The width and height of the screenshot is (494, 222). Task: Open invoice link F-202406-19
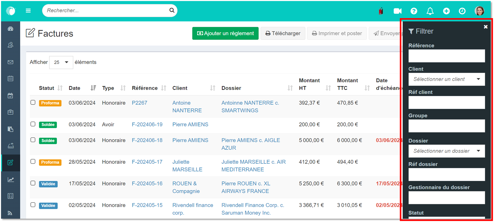pos(147,124)
